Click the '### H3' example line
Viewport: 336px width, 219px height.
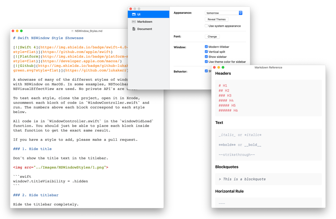point(225,96)
